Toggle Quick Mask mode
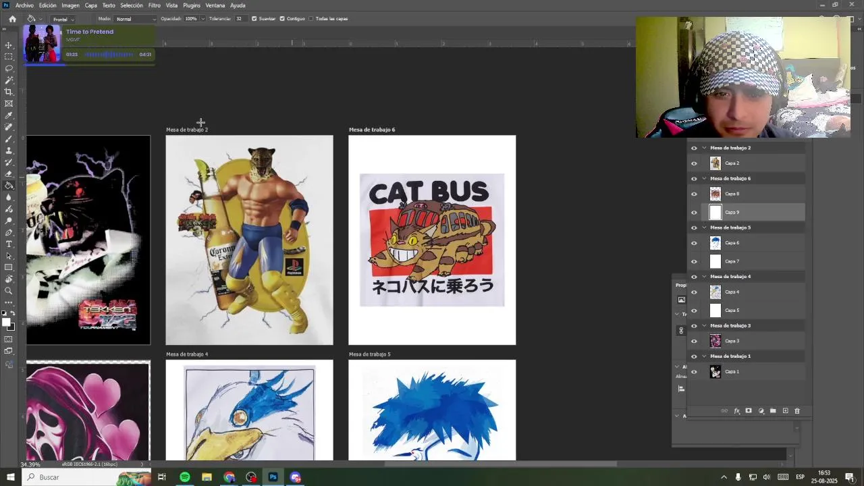 click(x=9, y=340)
